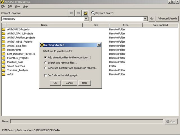Close the Getting Started dialog
This screenshot has width=180, height=135.
[99, 45]
